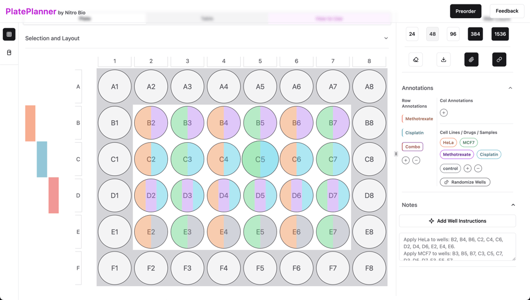The width and height of the screenshot is (530, 300).
Task: Collapse the Annotations panel
Action: [x=510, y=88]
